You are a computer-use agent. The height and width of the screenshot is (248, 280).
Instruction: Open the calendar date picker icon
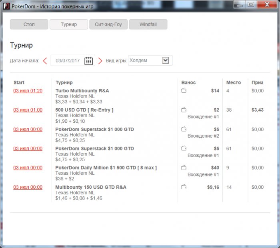point(88,61)
